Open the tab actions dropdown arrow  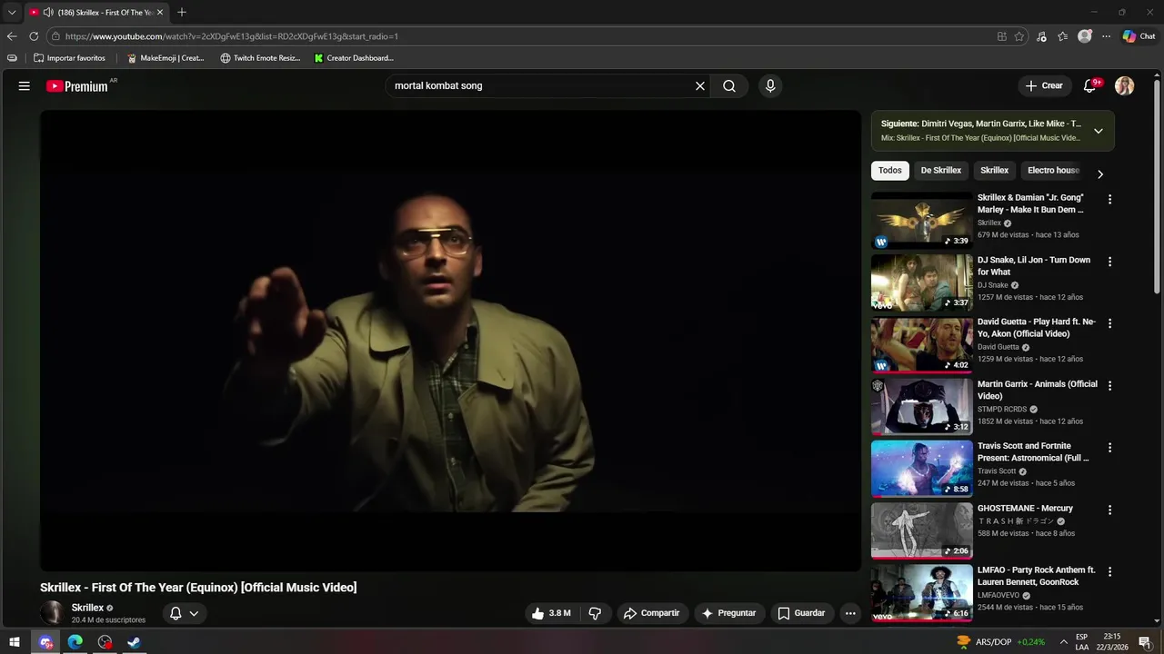coord(12,12)
